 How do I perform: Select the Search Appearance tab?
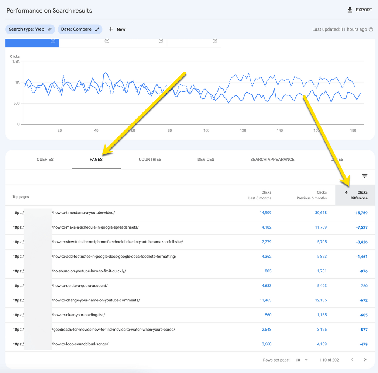[272, 160]
